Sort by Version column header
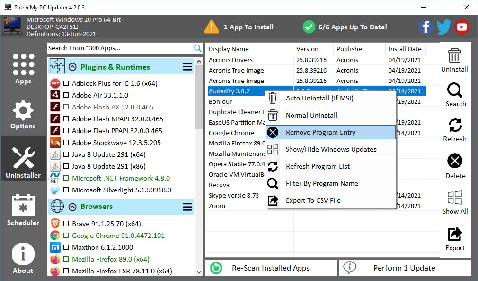This screenshot has height=281, width=478. point(313,49)
